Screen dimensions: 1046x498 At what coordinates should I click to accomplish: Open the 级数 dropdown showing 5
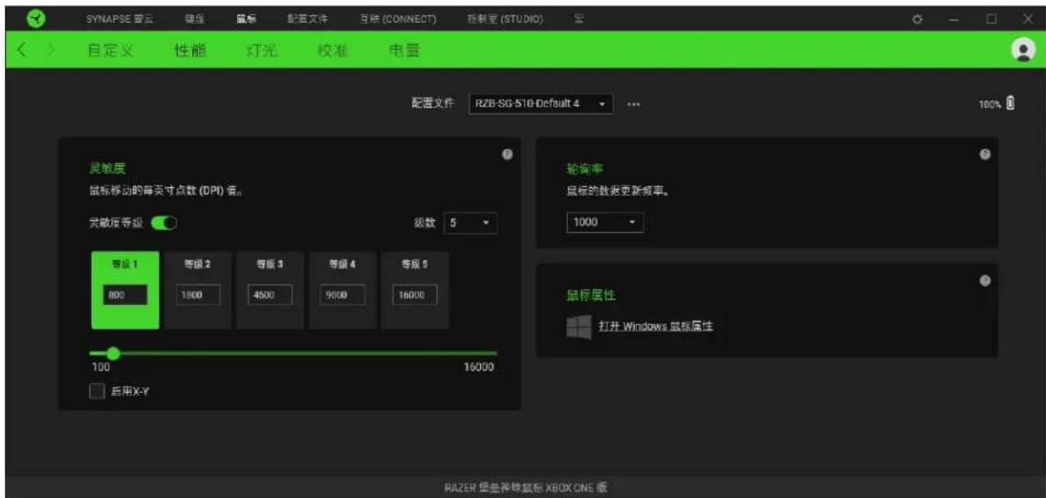click(470, 222)
